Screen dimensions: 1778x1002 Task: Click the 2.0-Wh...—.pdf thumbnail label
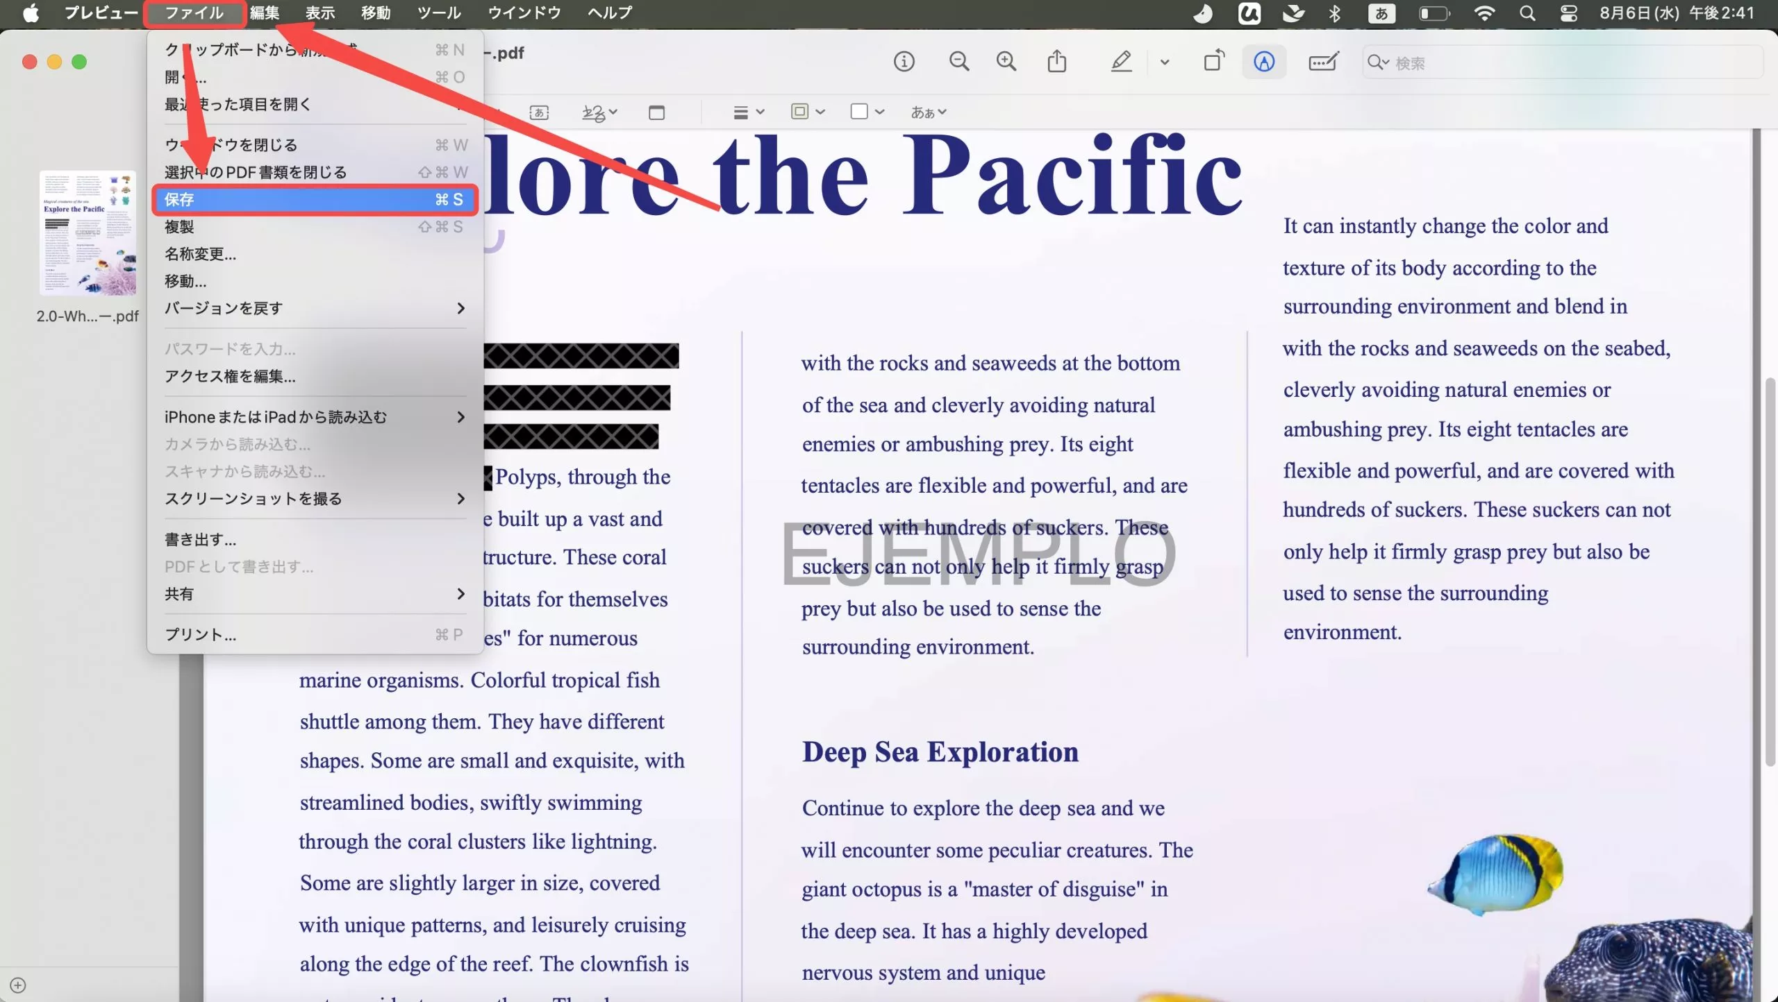tap(88, 316)
